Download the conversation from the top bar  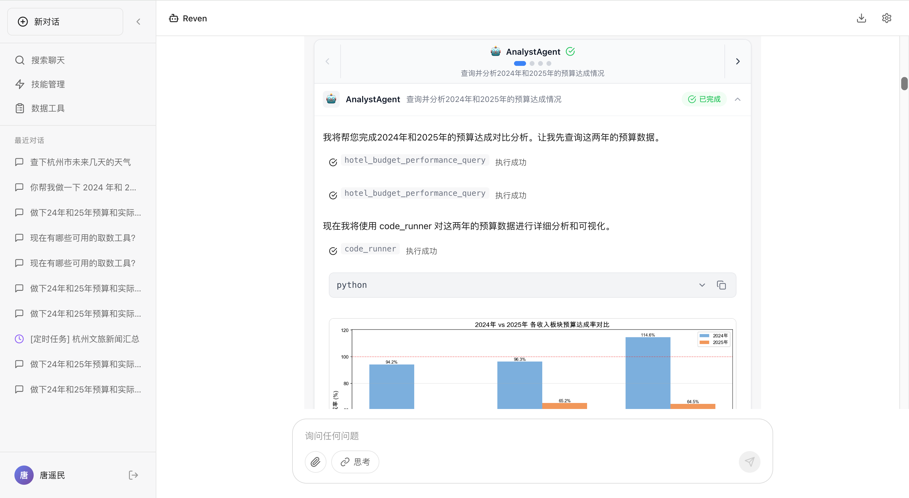coord(862,18)
